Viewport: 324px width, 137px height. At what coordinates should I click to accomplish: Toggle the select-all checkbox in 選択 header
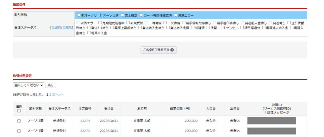point(19,111)
